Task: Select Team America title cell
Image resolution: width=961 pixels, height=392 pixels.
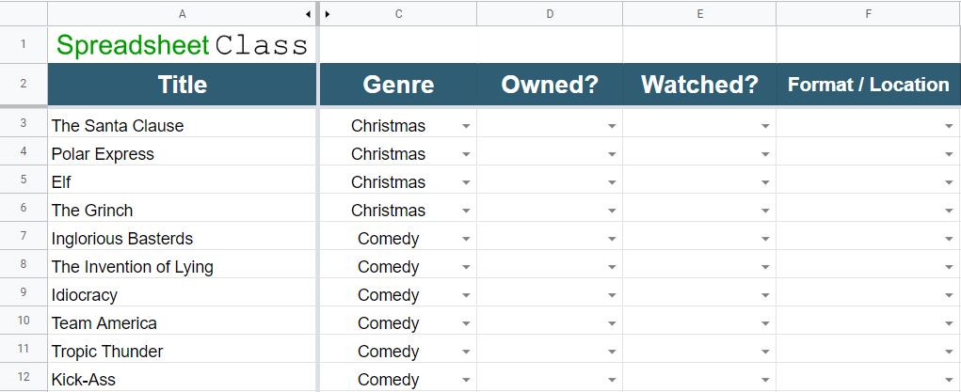Action: pos(182,322)
